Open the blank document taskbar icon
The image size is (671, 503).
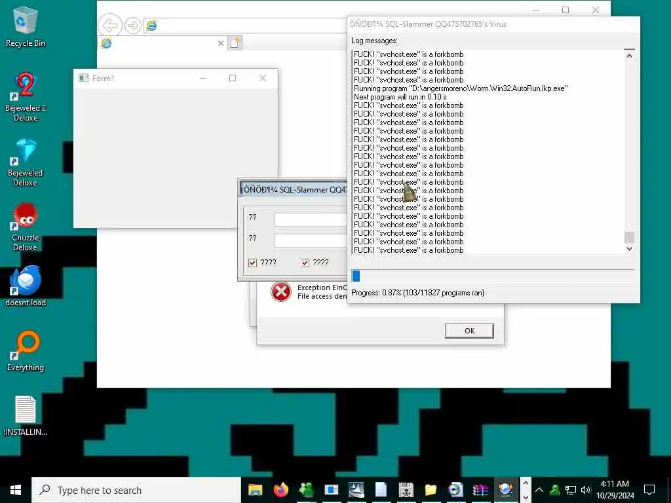(x=381, y=490)
